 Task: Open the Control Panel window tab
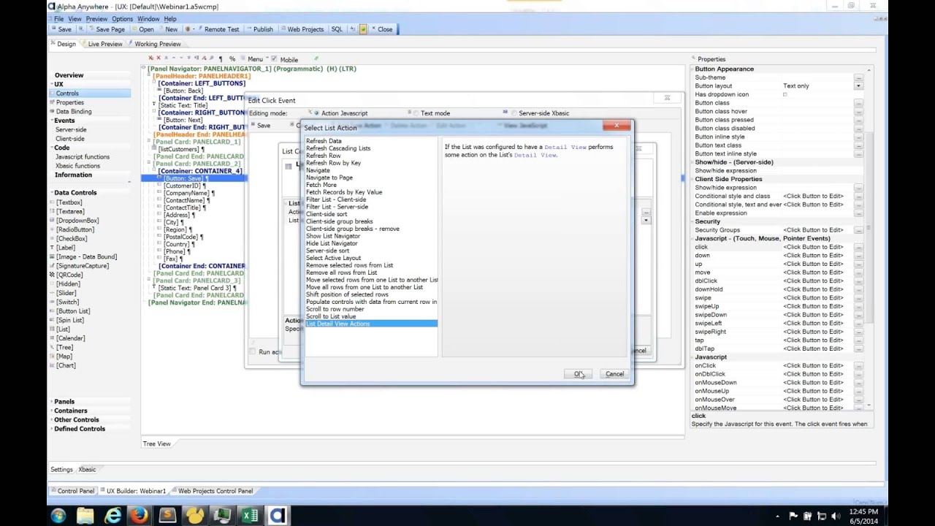pos(72,491)
